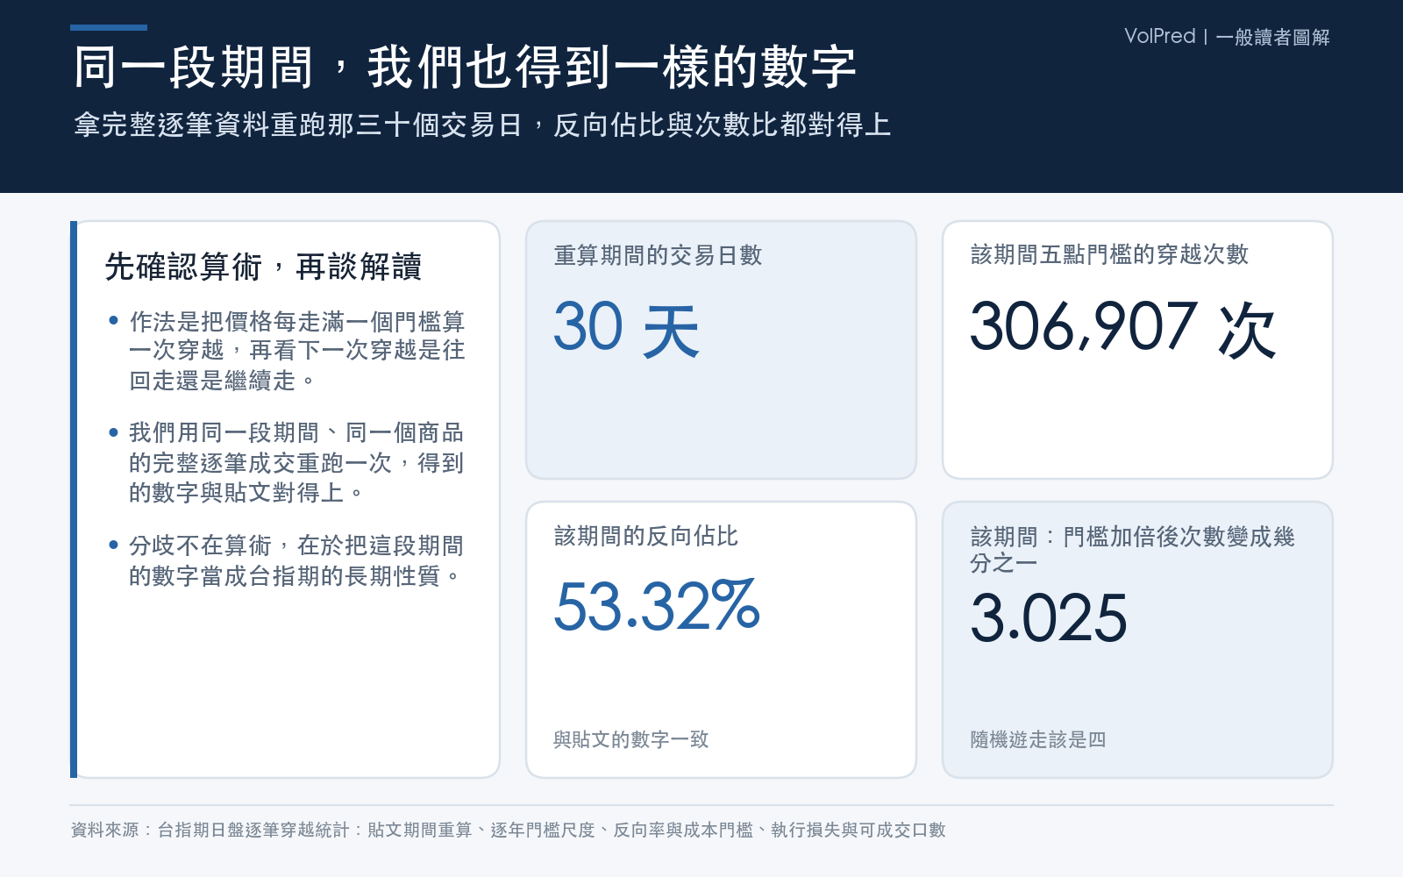This screenshot has width=1403, height=877.
Task: Click the footer source line starting 資料來源
Action: click(x=509, y=830)
